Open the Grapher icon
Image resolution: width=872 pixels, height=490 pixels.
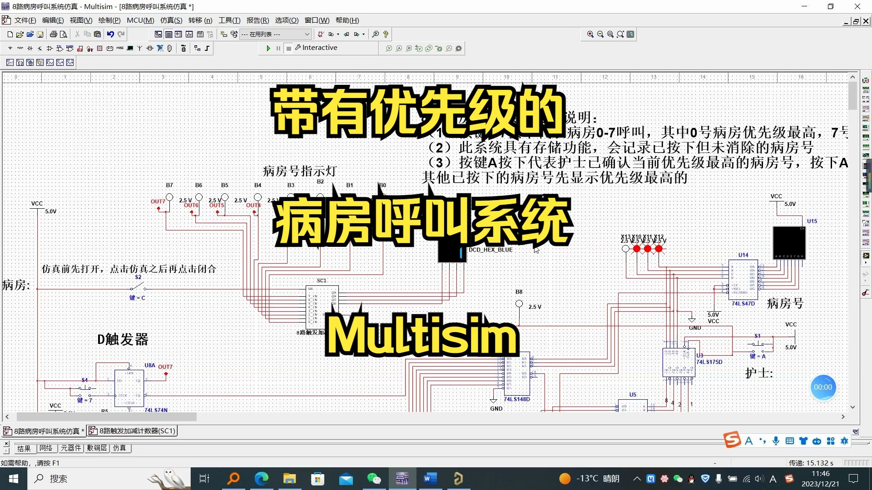point(189,34)
